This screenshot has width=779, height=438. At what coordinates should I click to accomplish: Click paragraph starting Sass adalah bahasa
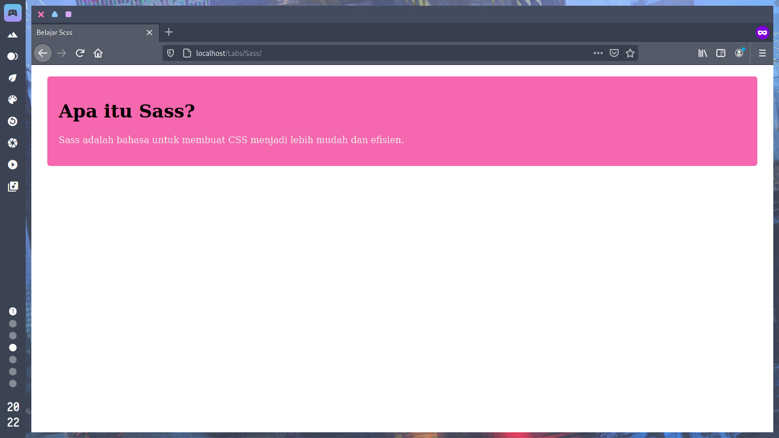[x=231, y=140]
